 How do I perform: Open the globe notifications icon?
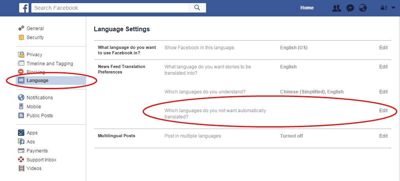point(363,8)
